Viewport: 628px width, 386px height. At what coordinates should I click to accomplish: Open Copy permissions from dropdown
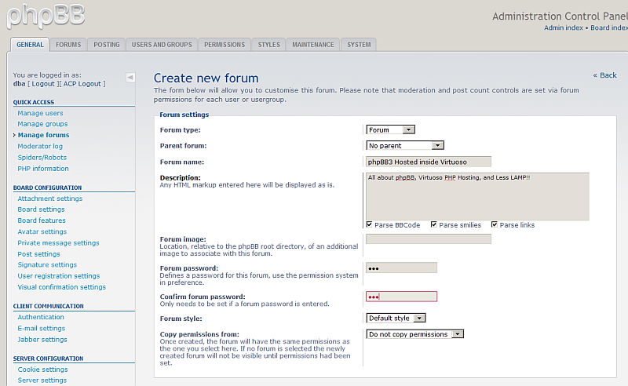point(414,334)
